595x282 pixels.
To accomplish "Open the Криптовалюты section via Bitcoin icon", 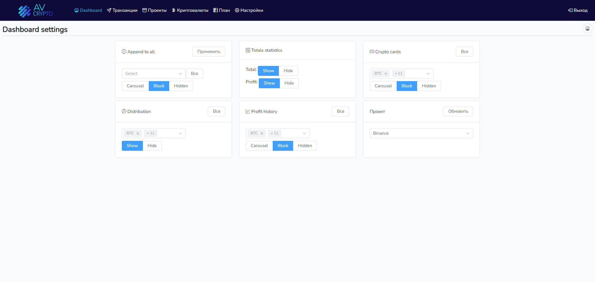I will (174, 10).
